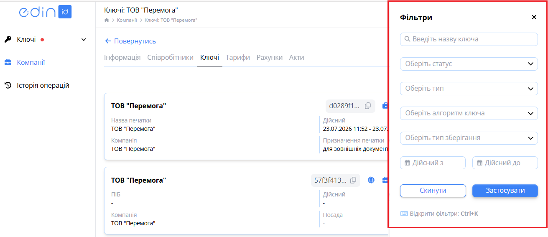Click the Повернутись back link
The image size is (548, 237).
[130, 41]
